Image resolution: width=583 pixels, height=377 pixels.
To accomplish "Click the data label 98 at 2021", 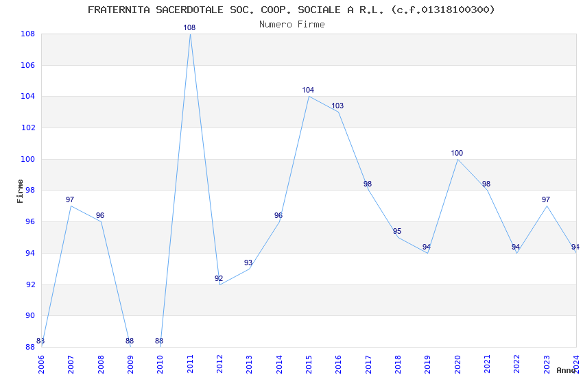I will tap(486, 184).
